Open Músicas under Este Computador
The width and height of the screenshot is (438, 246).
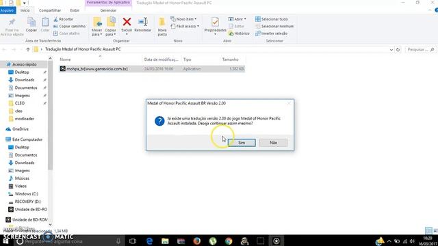click(22, 178)
